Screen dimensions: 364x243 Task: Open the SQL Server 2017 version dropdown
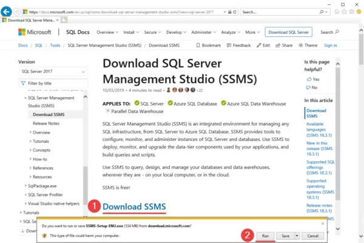53,72
